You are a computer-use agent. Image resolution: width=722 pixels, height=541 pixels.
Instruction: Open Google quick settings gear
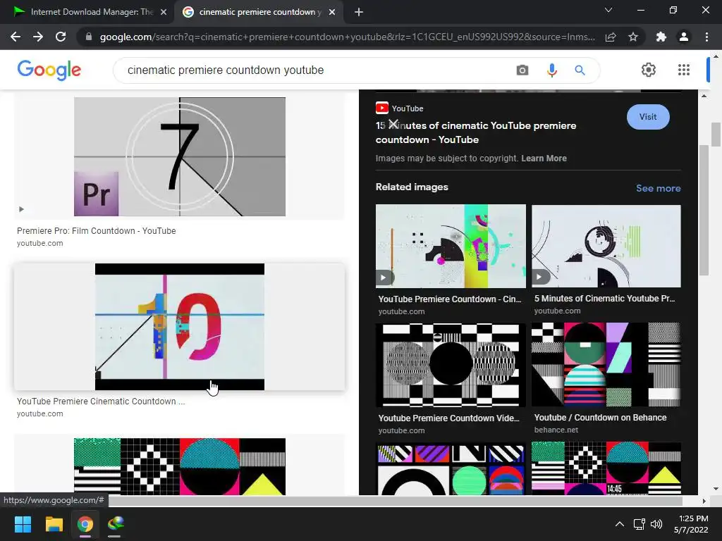pos(649,70)
